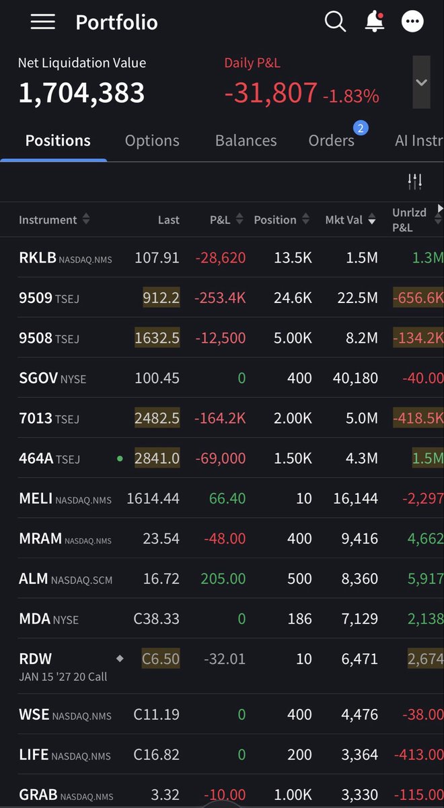
Task: Expand the account summary chevron
Action: pos(421,82)
